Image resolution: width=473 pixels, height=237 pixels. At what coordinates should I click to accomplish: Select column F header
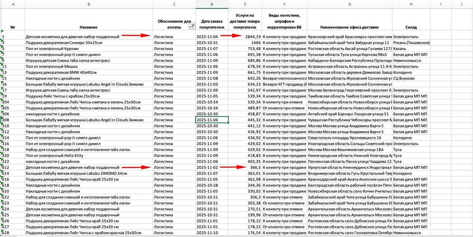tap(284, 4)
